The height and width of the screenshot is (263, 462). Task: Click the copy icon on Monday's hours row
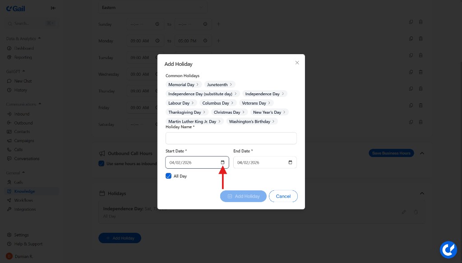pyautogui.click(x=411, y=38)
